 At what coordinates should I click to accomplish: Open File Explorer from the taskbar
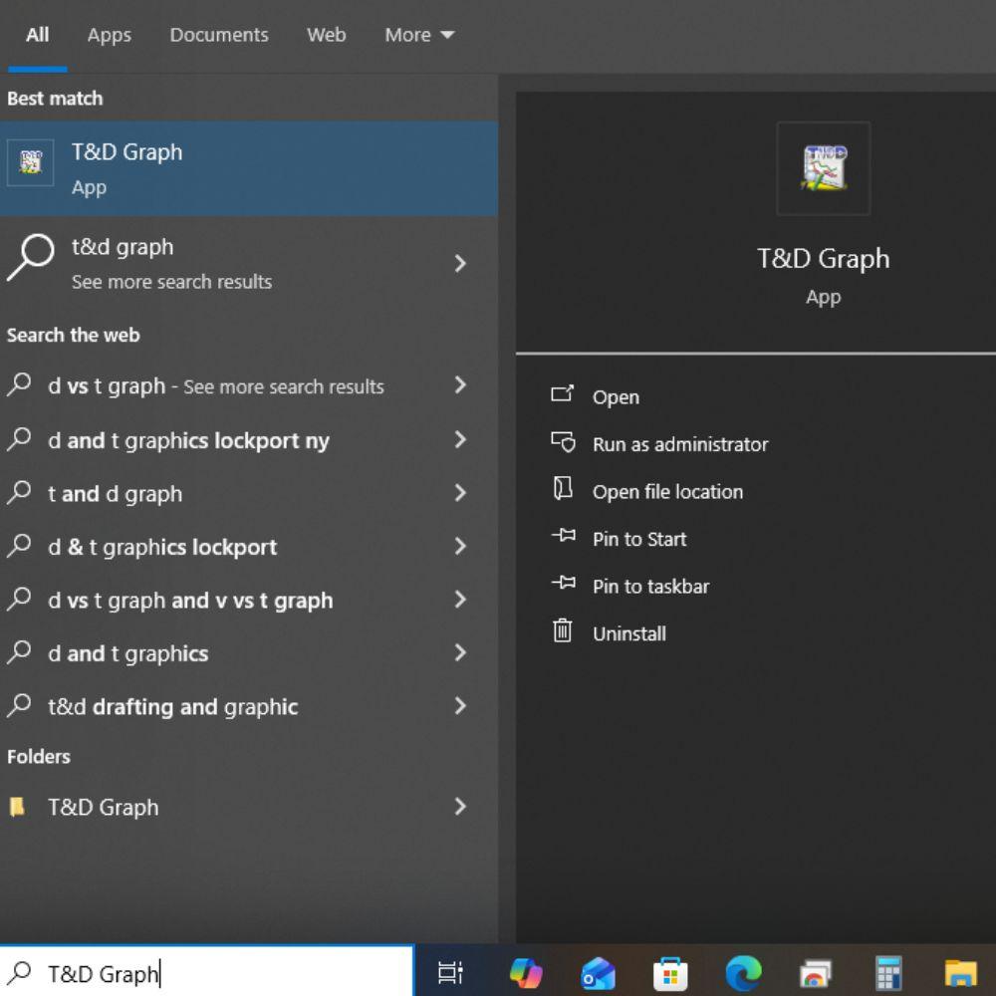pos(960,972)
